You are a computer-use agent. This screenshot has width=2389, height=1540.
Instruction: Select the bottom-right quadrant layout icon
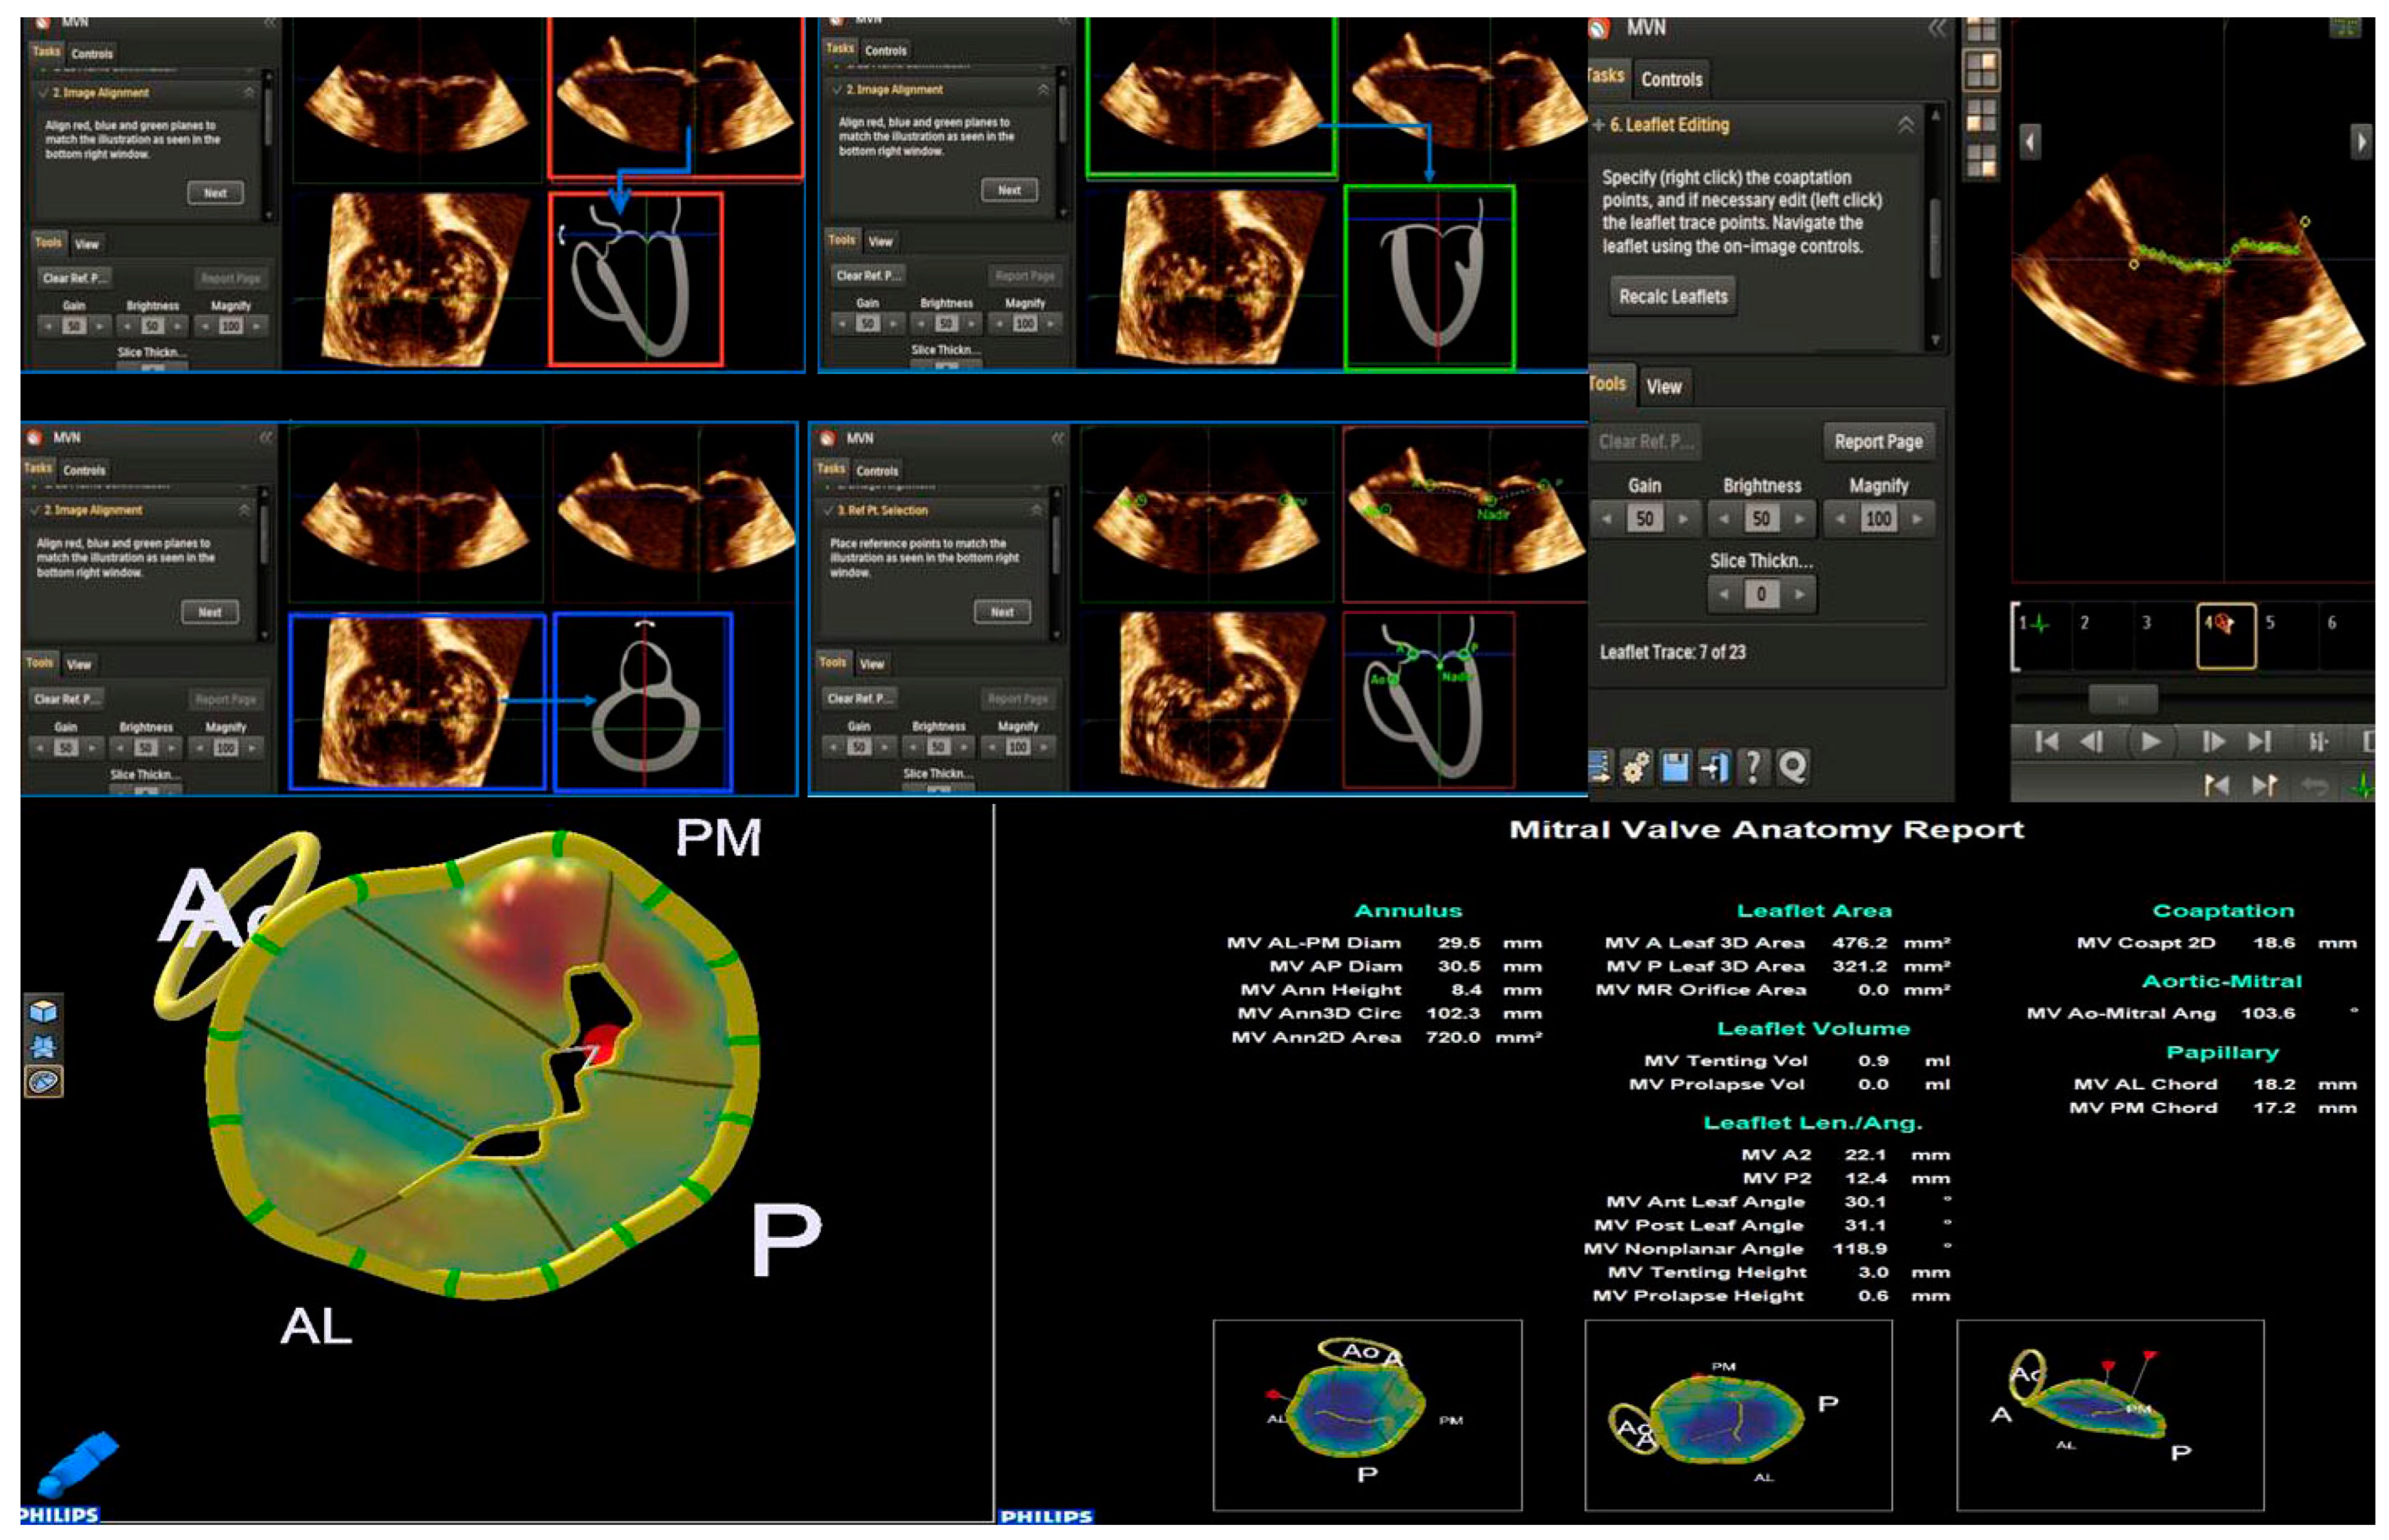coord(1981,160)
